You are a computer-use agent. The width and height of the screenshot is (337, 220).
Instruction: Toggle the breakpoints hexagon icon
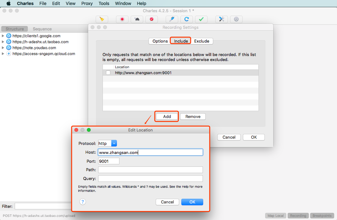[152, 19]
